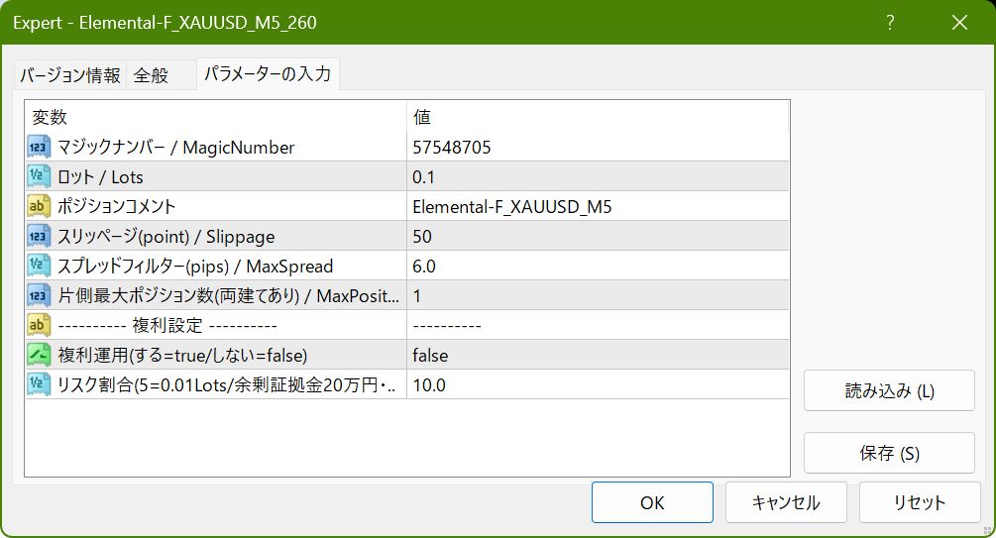996x538 pixels.
Task: Click the integer icon beside MaxPosition row
Action: [39, 295]
